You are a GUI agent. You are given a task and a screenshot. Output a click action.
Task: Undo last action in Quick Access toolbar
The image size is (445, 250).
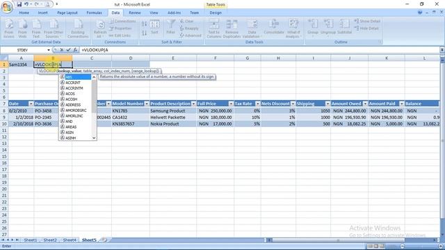pos(26,4)
